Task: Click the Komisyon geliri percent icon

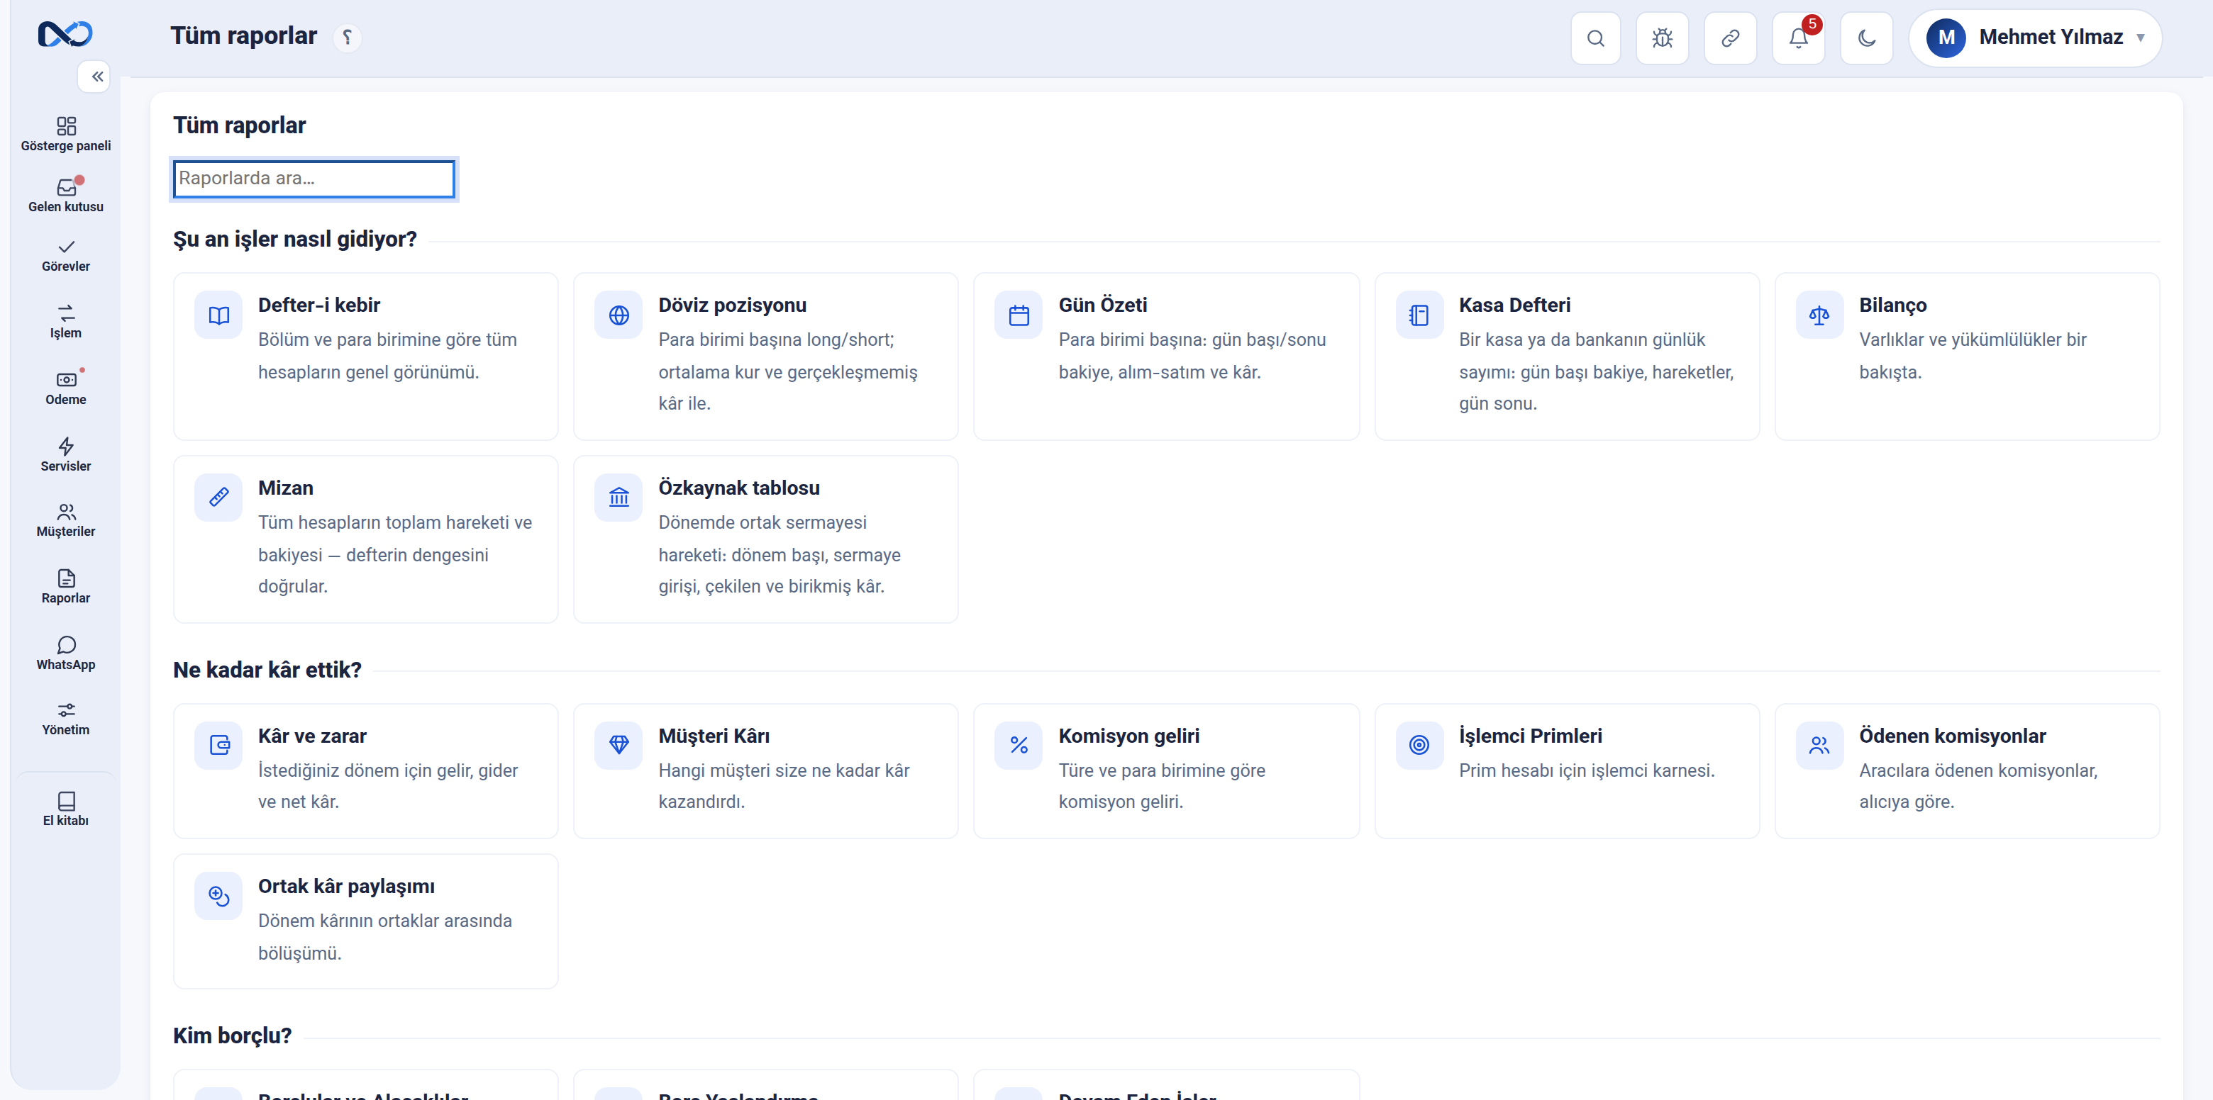Action: [1019, 744]
